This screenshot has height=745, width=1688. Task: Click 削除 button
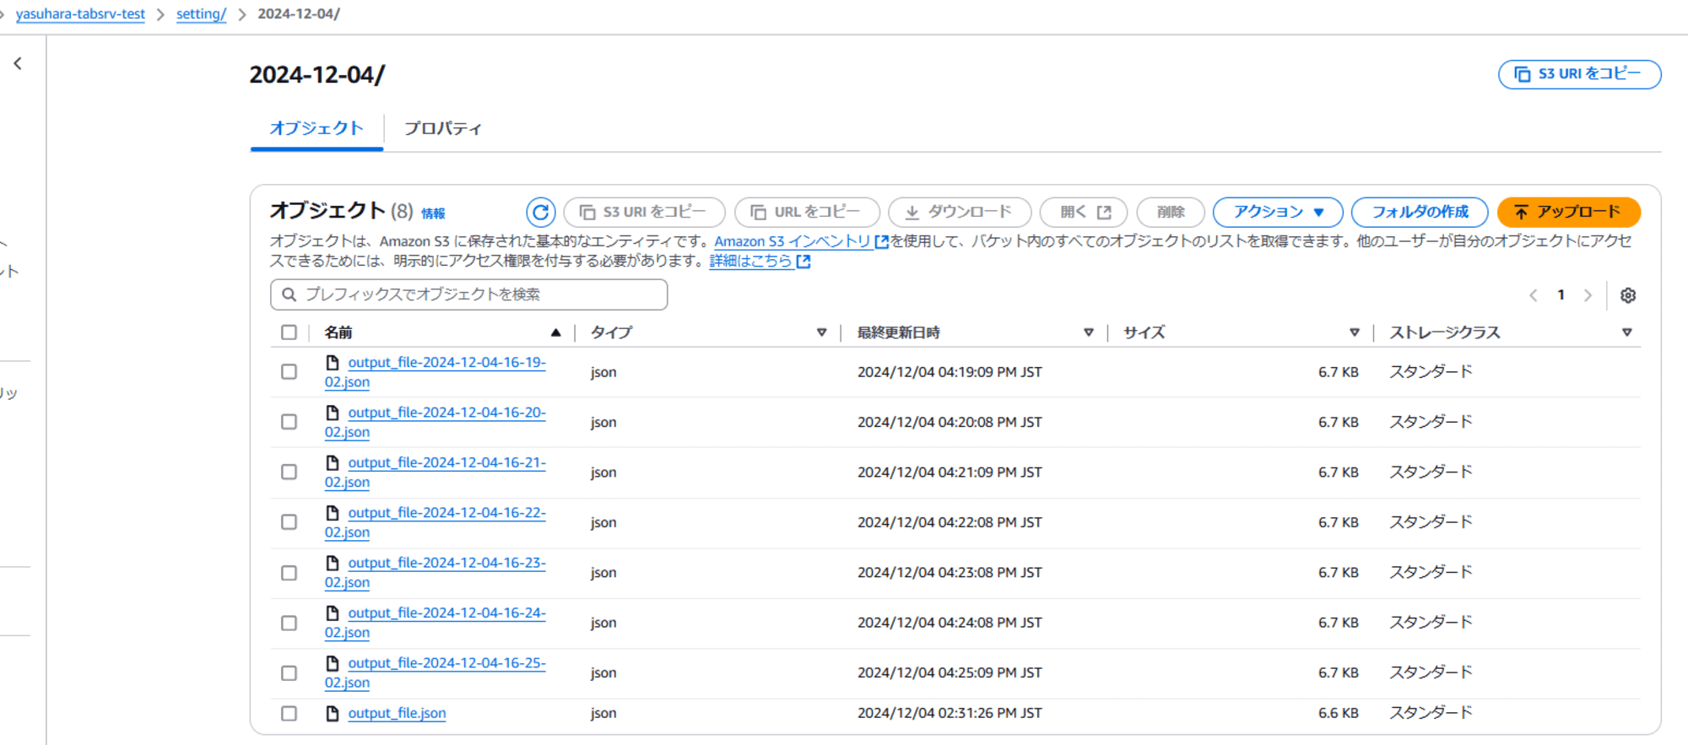tap(1171, 212)
